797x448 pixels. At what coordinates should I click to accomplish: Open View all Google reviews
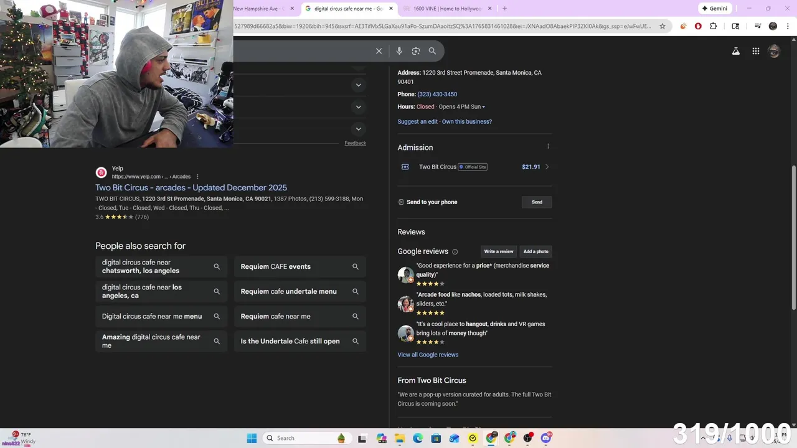click(x=428, y=355)
